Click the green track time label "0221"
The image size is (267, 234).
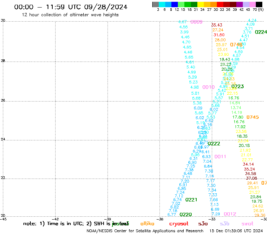pos(191,200)
